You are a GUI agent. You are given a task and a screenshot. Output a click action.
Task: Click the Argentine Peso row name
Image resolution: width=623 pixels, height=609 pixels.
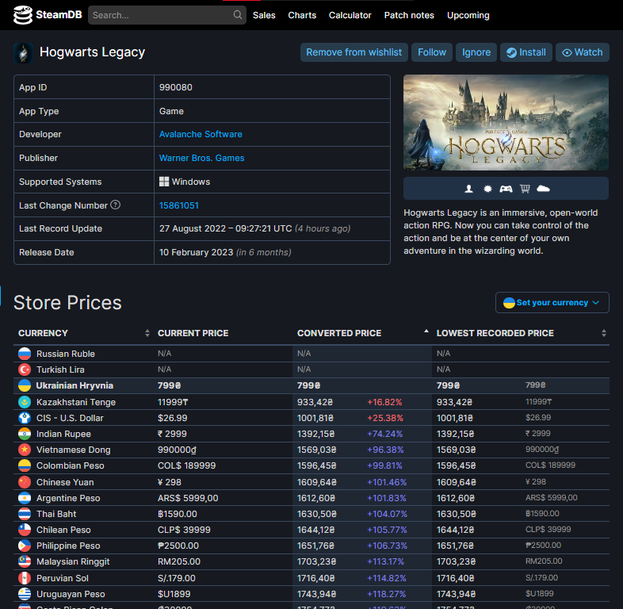click(68, 498)
